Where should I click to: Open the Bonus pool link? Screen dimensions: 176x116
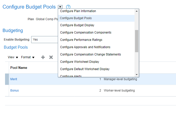(14, 91)
